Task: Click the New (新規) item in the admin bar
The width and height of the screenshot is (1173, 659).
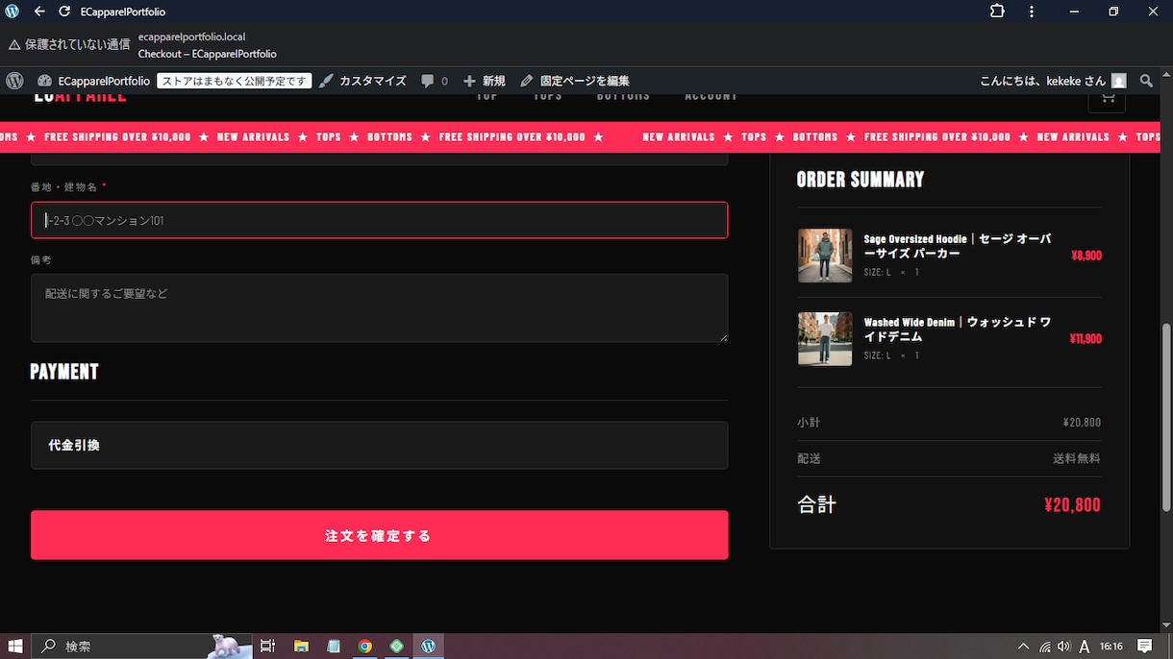Action: pos(484,81)
